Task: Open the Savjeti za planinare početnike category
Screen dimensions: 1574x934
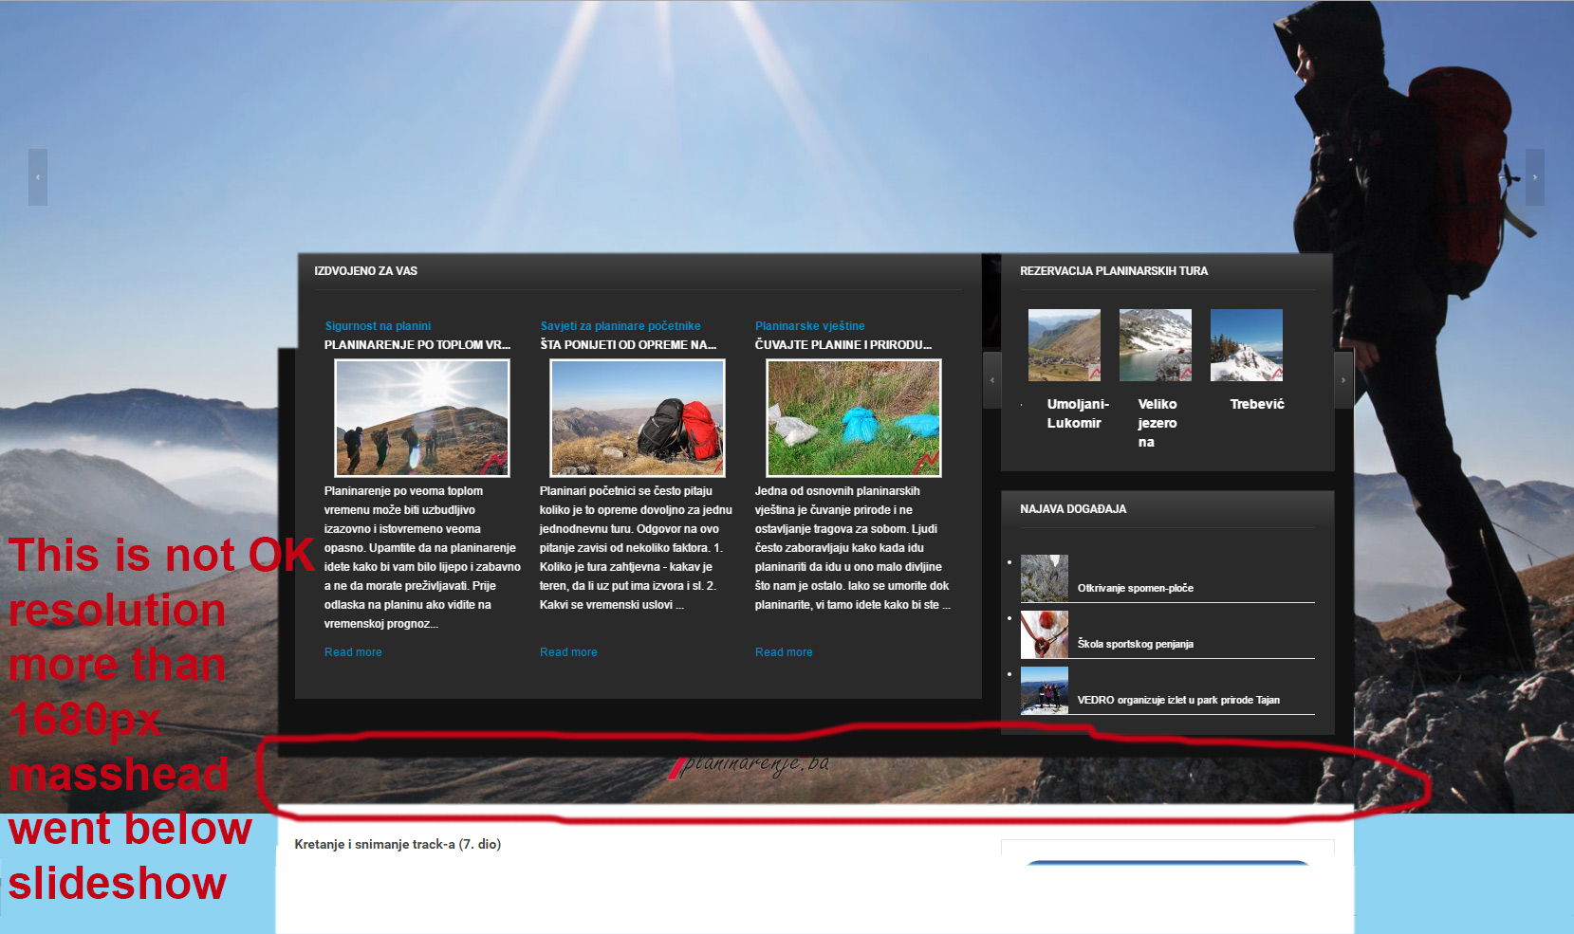Action: pyautogui.click(x=620, y=326)
